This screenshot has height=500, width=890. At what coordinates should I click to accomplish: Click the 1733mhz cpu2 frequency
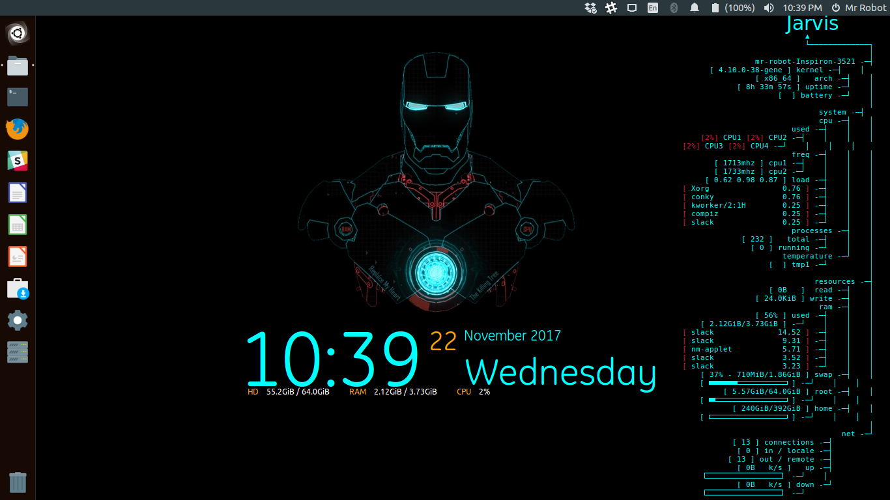(x=739, y=171)
